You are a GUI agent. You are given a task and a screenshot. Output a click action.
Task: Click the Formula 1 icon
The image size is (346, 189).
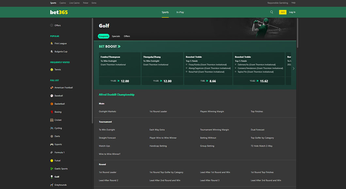point(52,153)
